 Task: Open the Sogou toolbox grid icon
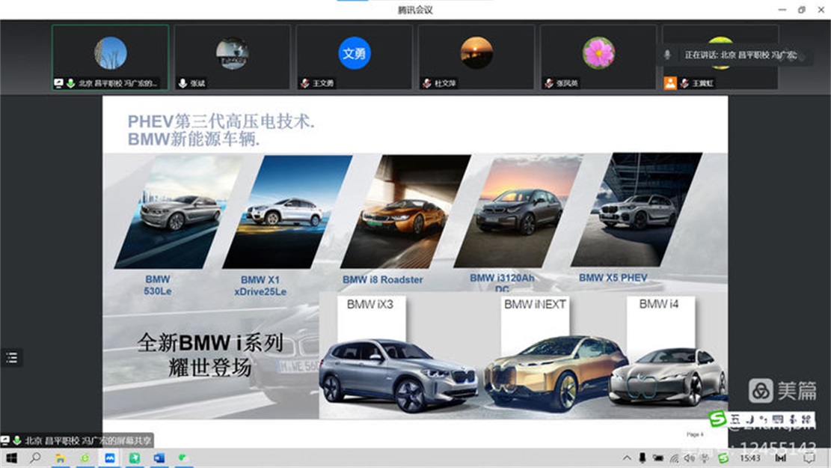(x=807, y=420)
